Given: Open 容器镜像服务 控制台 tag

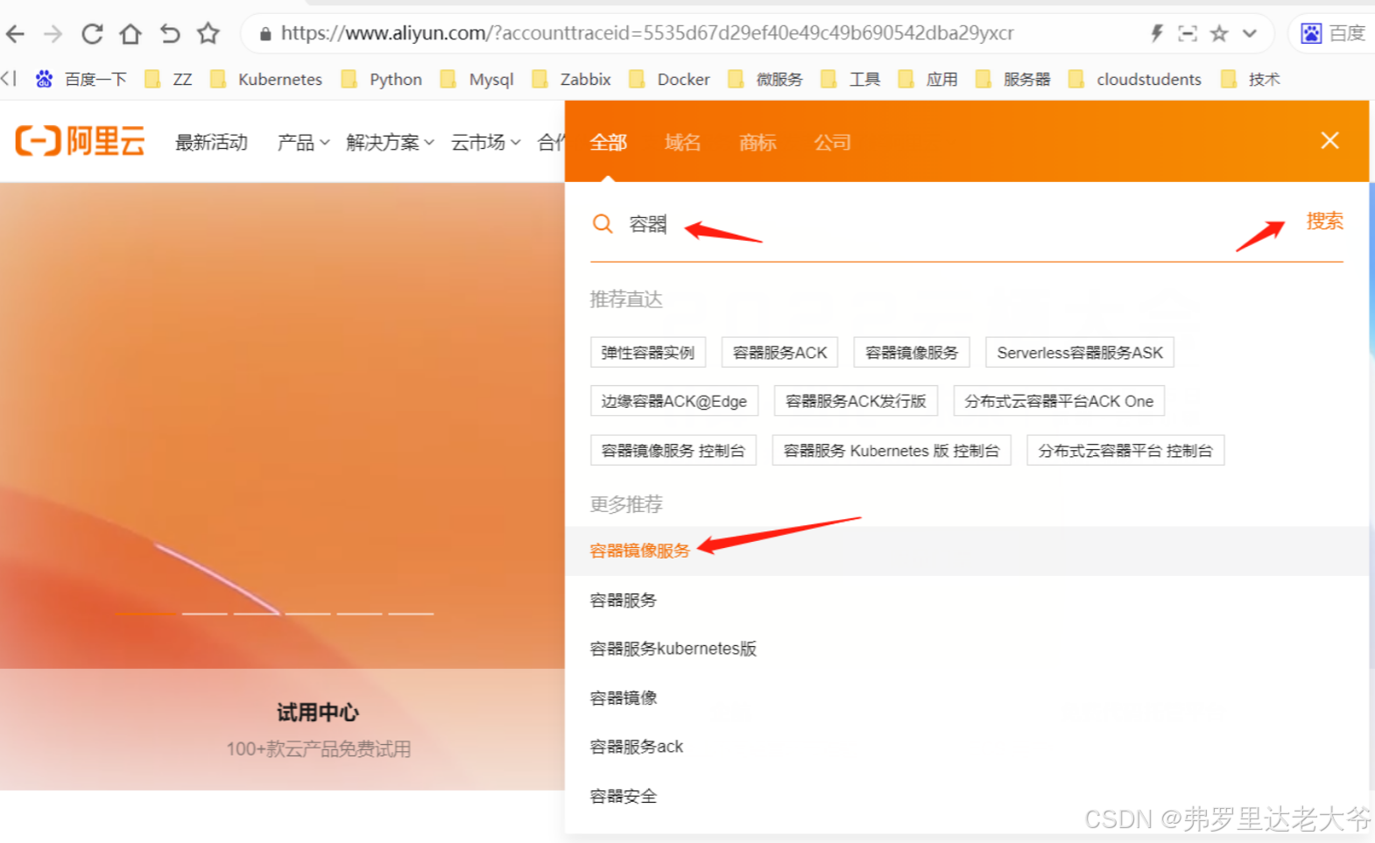Looking at the screenshot, I should (x=673, y=451).
